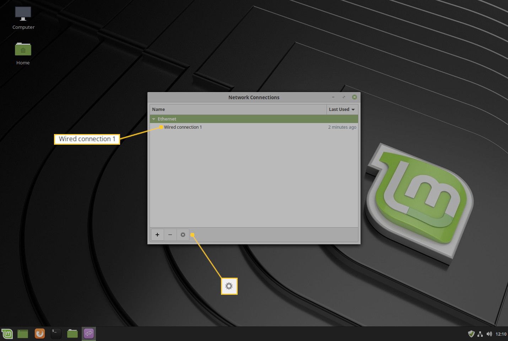Viewport: 508px width, 341px height.
Task: Open the Linux Mint start menu
Action: 7,334
